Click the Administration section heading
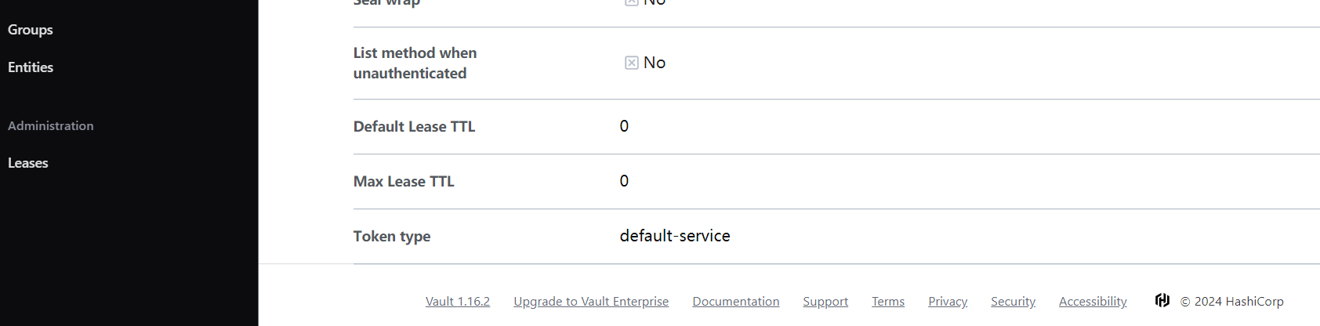 coord(51,125)
